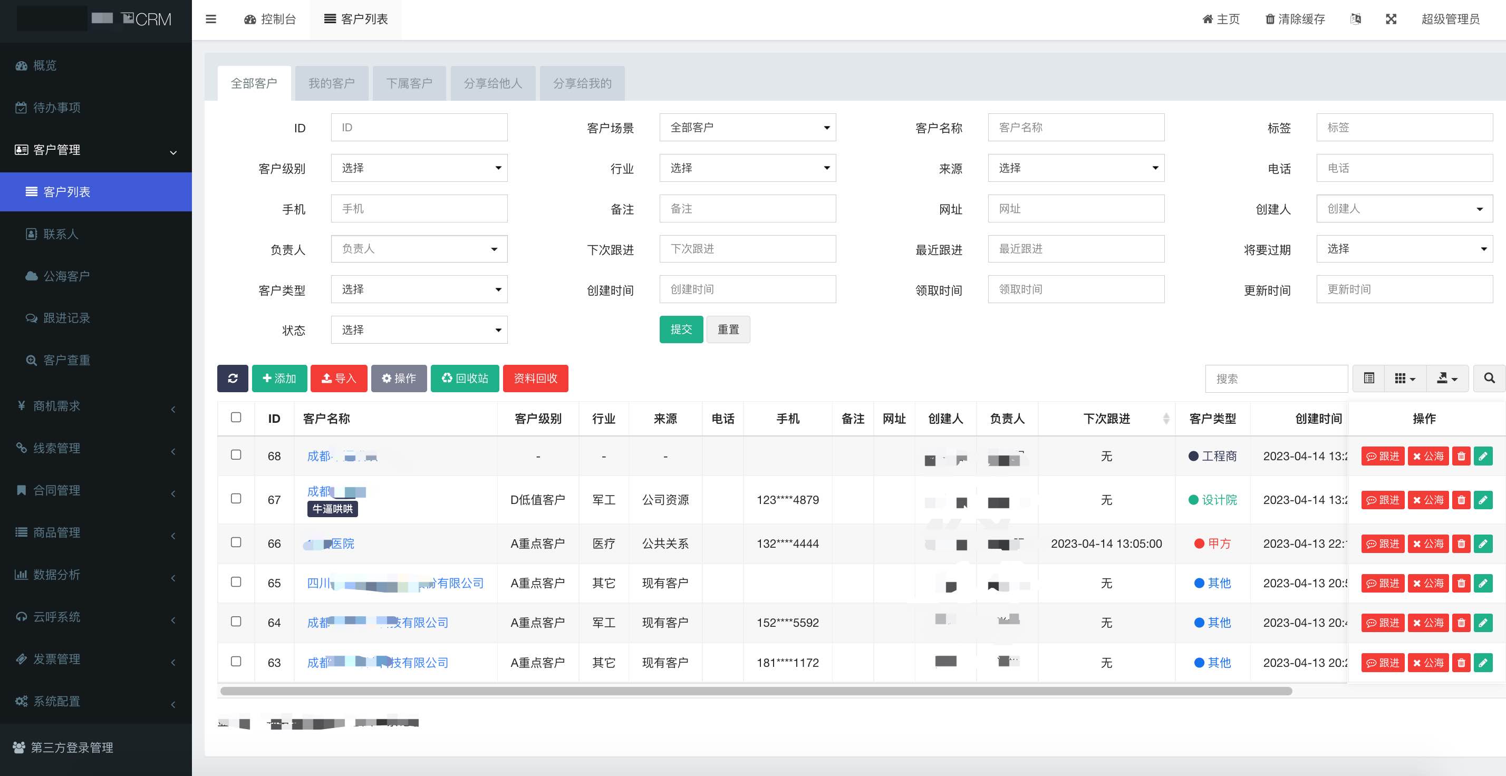1506x776 pixels.
Task: Check the checkbox for customer ID 65
Action: coord(236,582)
